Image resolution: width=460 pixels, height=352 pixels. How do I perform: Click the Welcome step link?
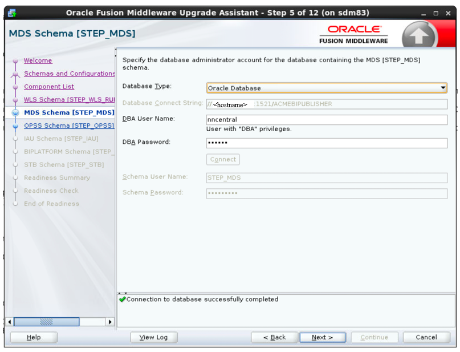tap(38, 60)
